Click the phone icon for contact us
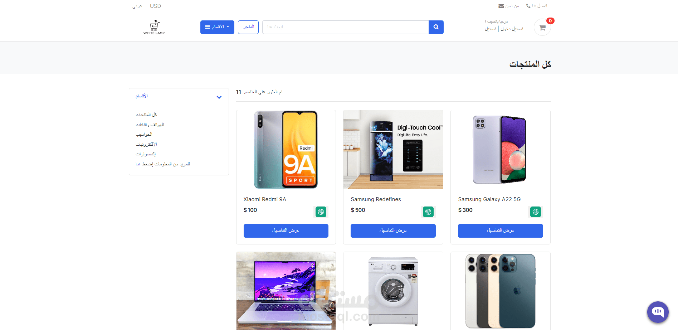This screenshot has height=330, width=678. [x=528, y=6]
